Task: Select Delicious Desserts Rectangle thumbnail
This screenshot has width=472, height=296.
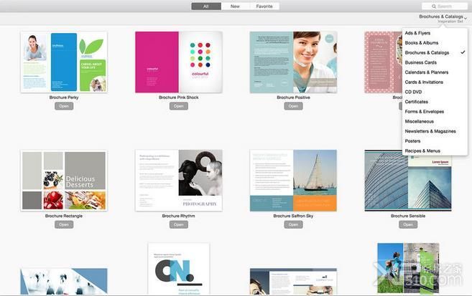Action: [64, 181]
